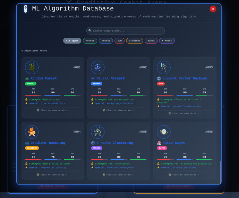Viewport: 239px width, 198px height.
Task: Click the tree icon beside Random Forest
Action: point(27,78)
